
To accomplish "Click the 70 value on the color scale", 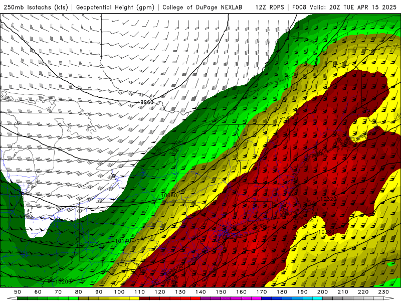I will tap(58, 292).
